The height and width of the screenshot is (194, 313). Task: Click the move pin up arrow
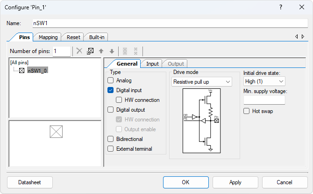pos(101,51)
